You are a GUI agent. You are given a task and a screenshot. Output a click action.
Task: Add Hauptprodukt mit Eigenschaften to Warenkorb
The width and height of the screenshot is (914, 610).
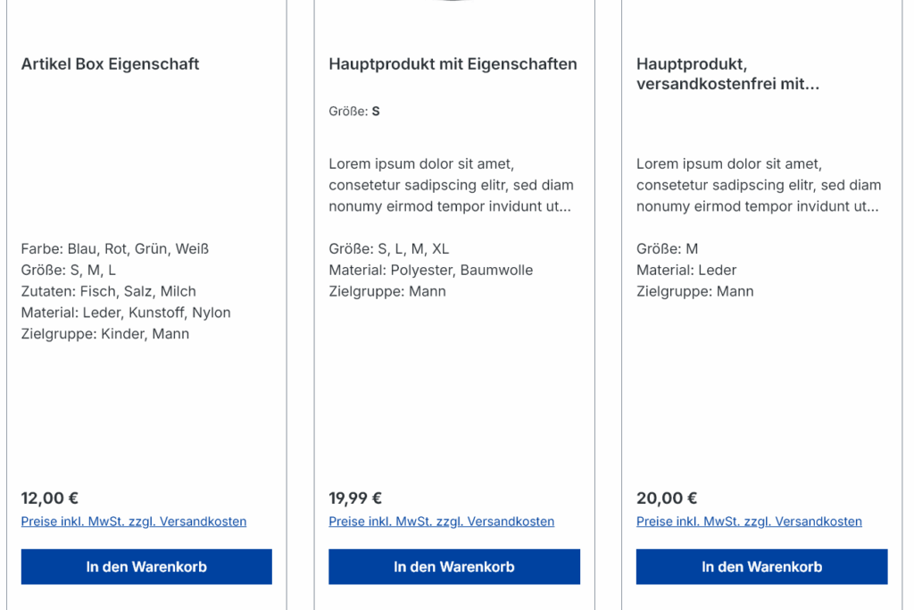(454, 566)
